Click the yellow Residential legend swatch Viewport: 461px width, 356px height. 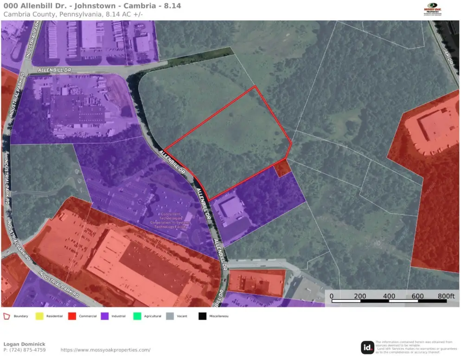coord(39,317)
